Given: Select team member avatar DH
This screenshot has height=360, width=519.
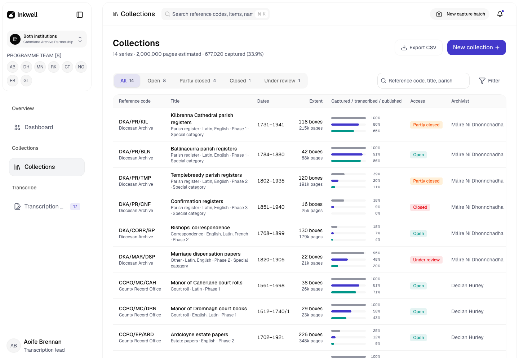Looking at the screenshot, I should pos(26,67).
